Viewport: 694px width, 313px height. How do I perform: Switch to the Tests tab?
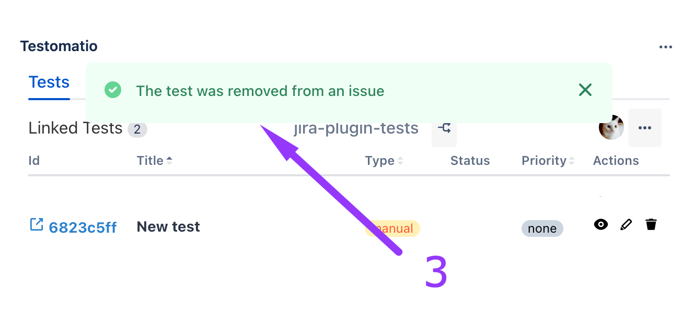click(49, 82)
